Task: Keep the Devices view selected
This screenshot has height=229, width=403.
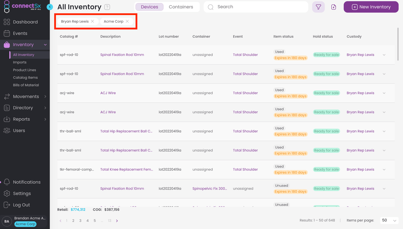Action: (149, 6)
